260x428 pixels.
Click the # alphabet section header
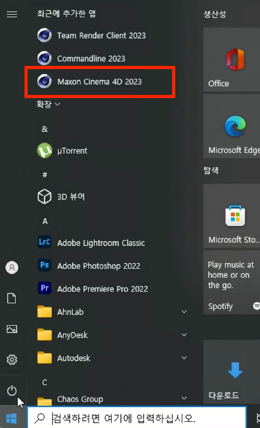45,175
